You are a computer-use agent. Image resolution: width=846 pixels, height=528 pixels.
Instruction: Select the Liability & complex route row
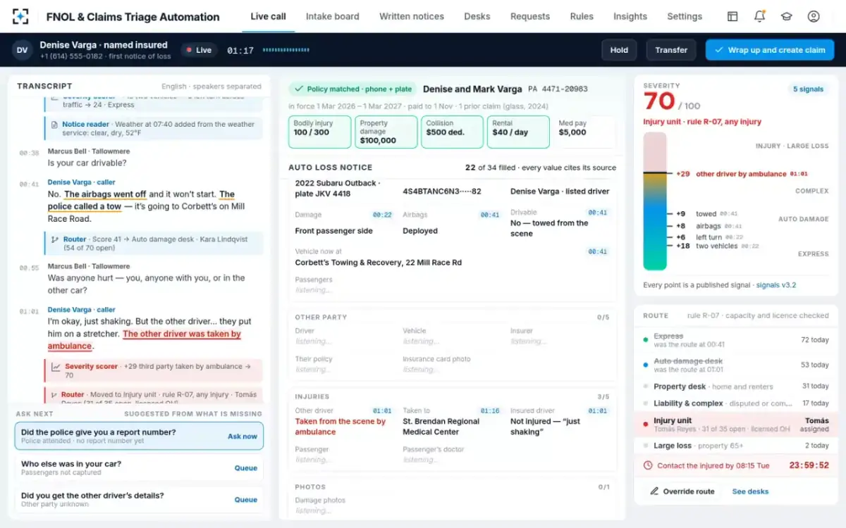click(736, 403)
